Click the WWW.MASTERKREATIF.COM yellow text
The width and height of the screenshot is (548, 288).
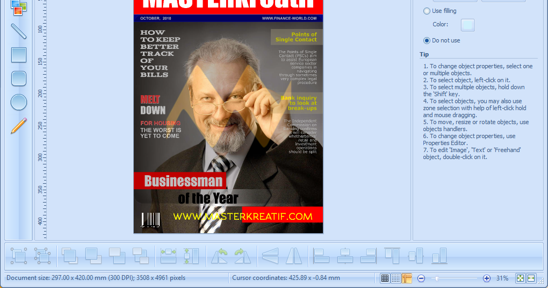[242, 217]
